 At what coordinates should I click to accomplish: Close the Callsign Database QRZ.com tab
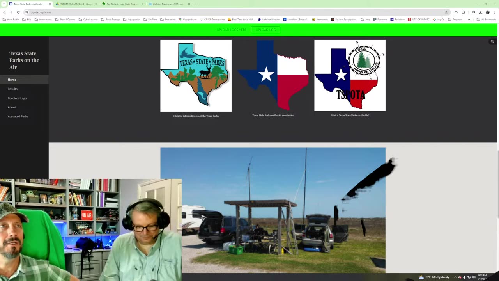[189, 4]
